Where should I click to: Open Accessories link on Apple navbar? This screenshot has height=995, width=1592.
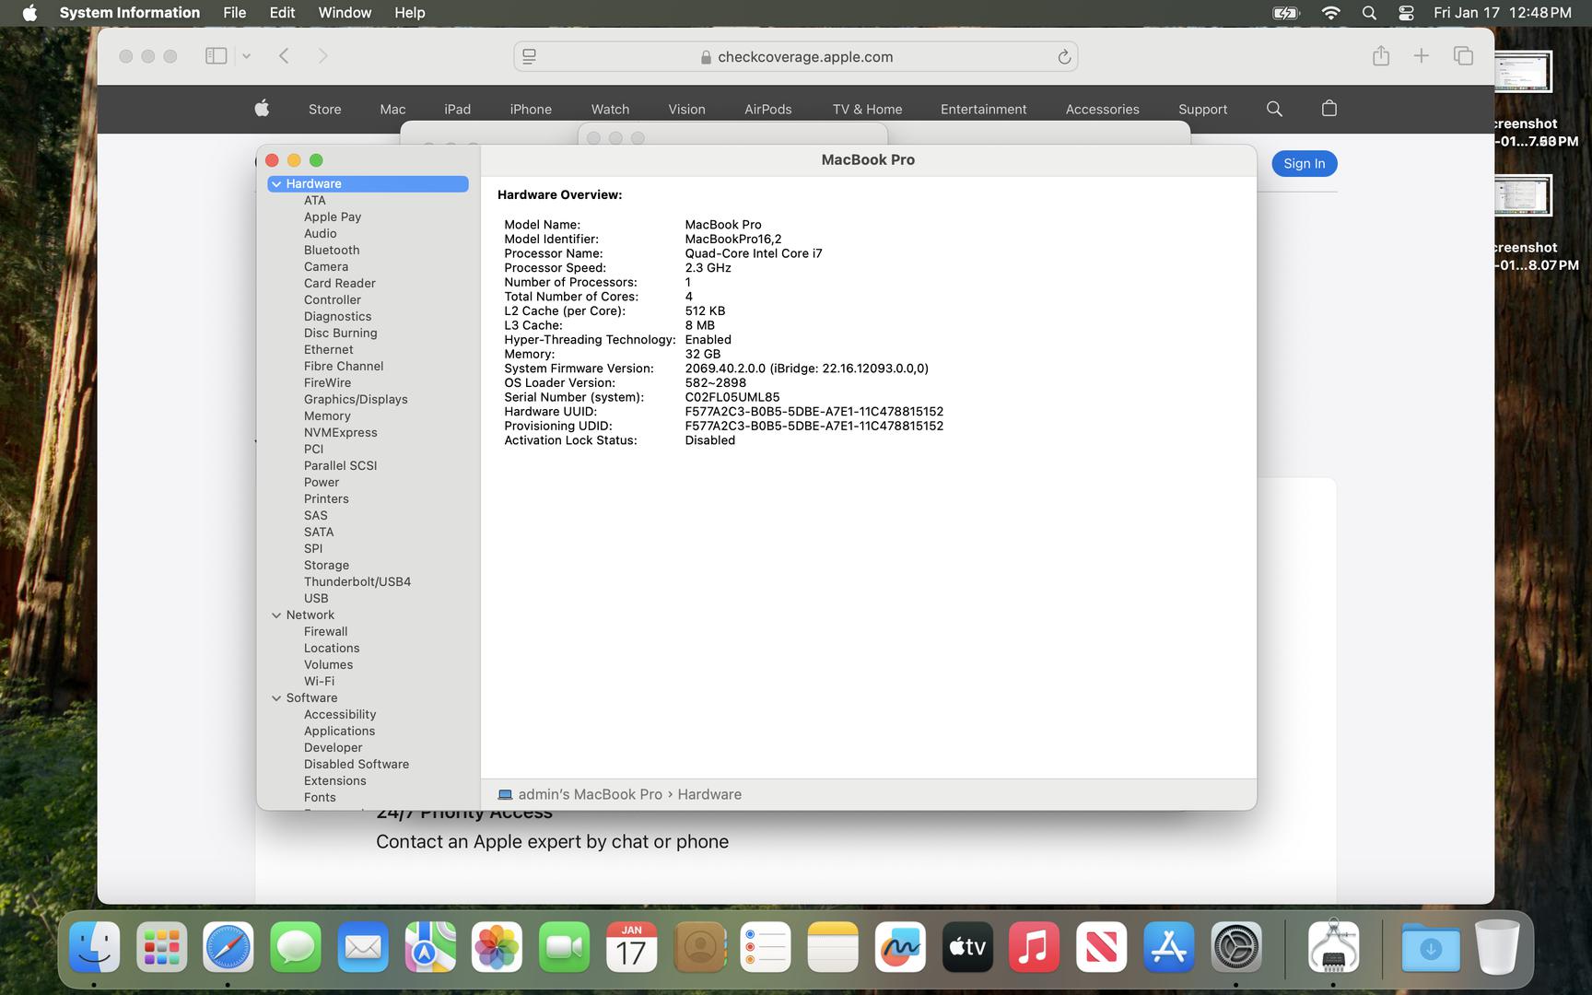(1102, 109)
